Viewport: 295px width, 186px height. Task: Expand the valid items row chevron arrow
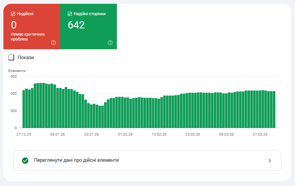pyautogui.click(x=270, y=161)
